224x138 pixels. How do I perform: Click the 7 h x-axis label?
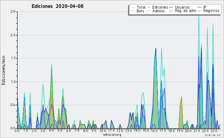pos(77,131)
